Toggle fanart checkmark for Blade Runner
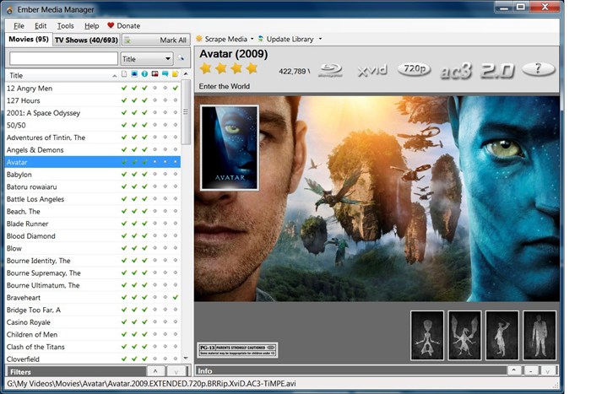This screenshot has height=394, width=591. click(x=134, y=224)
